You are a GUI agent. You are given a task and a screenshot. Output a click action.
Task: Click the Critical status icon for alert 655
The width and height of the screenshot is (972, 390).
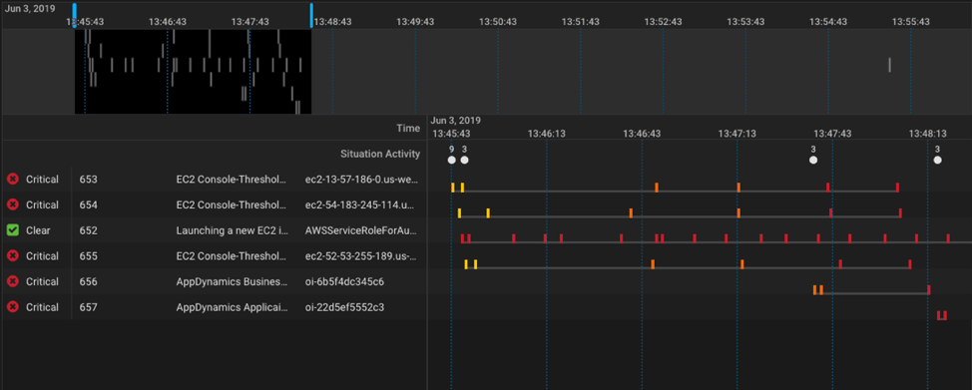click(12, 255)
